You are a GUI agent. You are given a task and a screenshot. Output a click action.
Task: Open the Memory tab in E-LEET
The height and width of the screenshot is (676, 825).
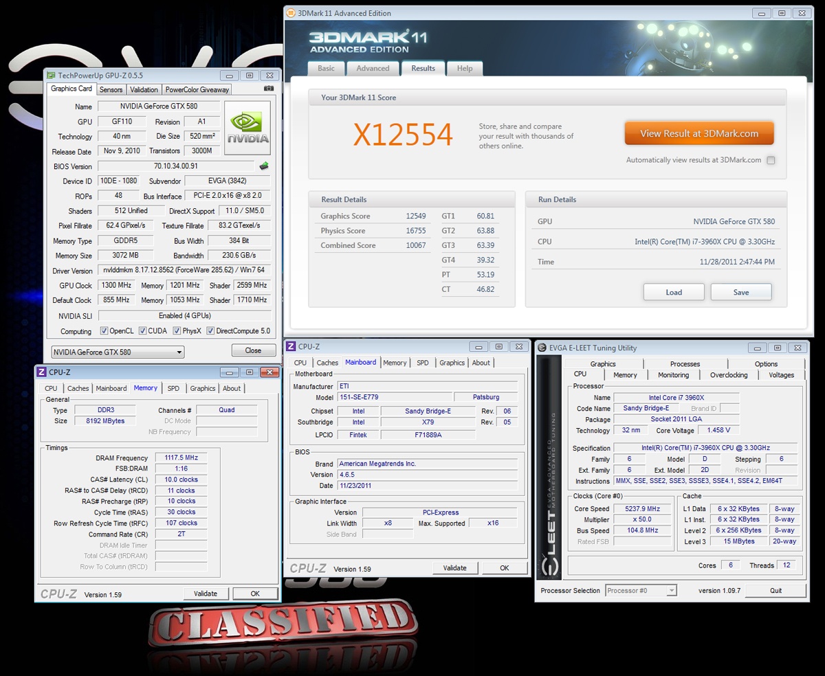click(625, 375)
